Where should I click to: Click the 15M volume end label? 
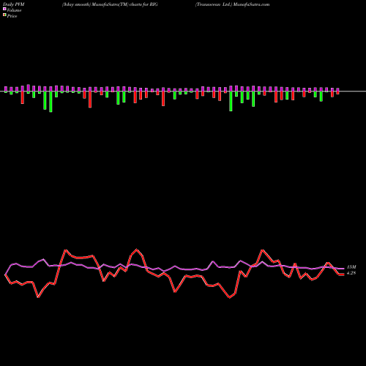351,267
